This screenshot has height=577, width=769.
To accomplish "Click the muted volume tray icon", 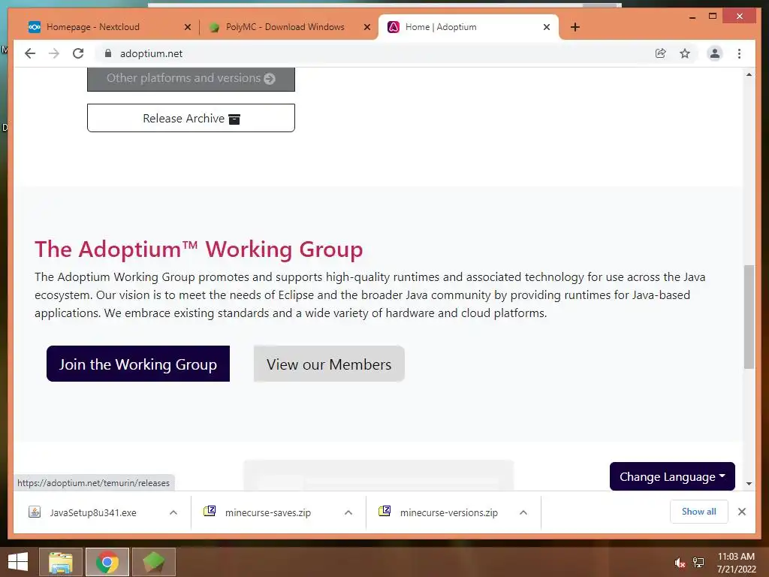I will 679,563.
